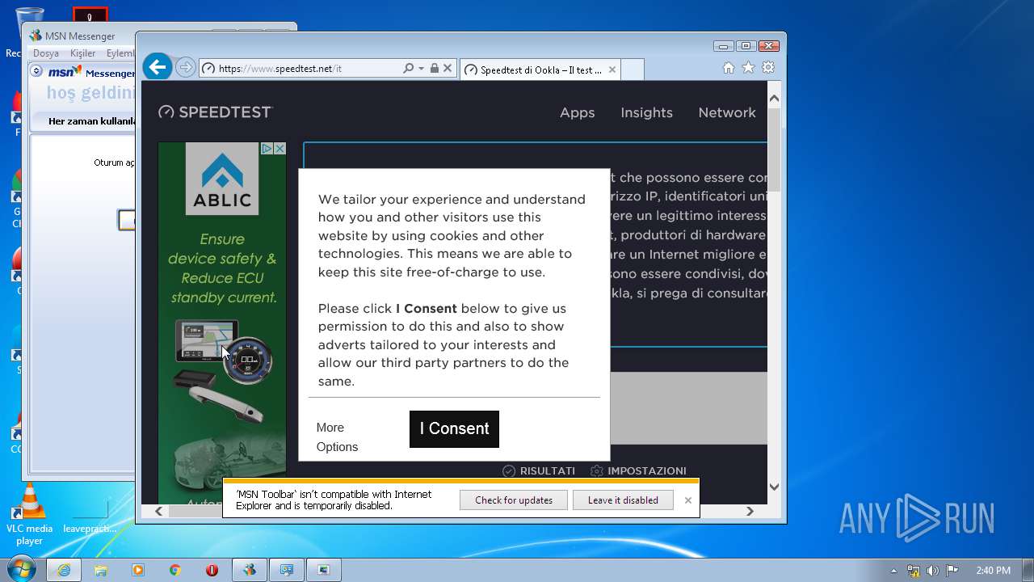
Task: Open IMPOSTAZIONI settings link
Action: 638,470
